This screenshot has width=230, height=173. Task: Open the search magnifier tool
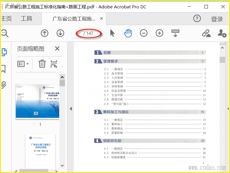coord(5,33)
